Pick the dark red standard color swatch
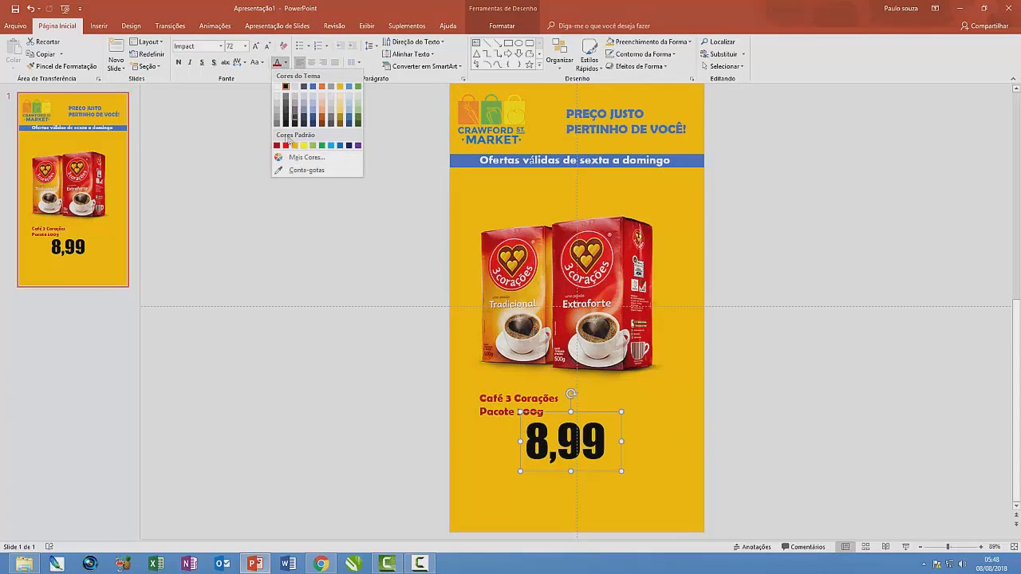Screen dimensions: 1021x574 pos(277,145)
